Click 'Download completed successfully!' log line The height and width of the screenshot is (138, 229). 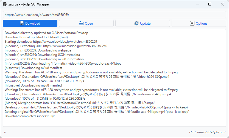coord(30,116)
